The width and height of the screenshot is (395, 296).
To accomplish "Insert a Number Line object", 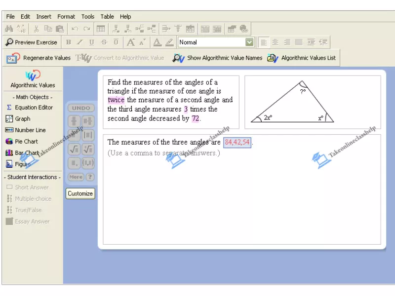I will [x=26, y=130].
